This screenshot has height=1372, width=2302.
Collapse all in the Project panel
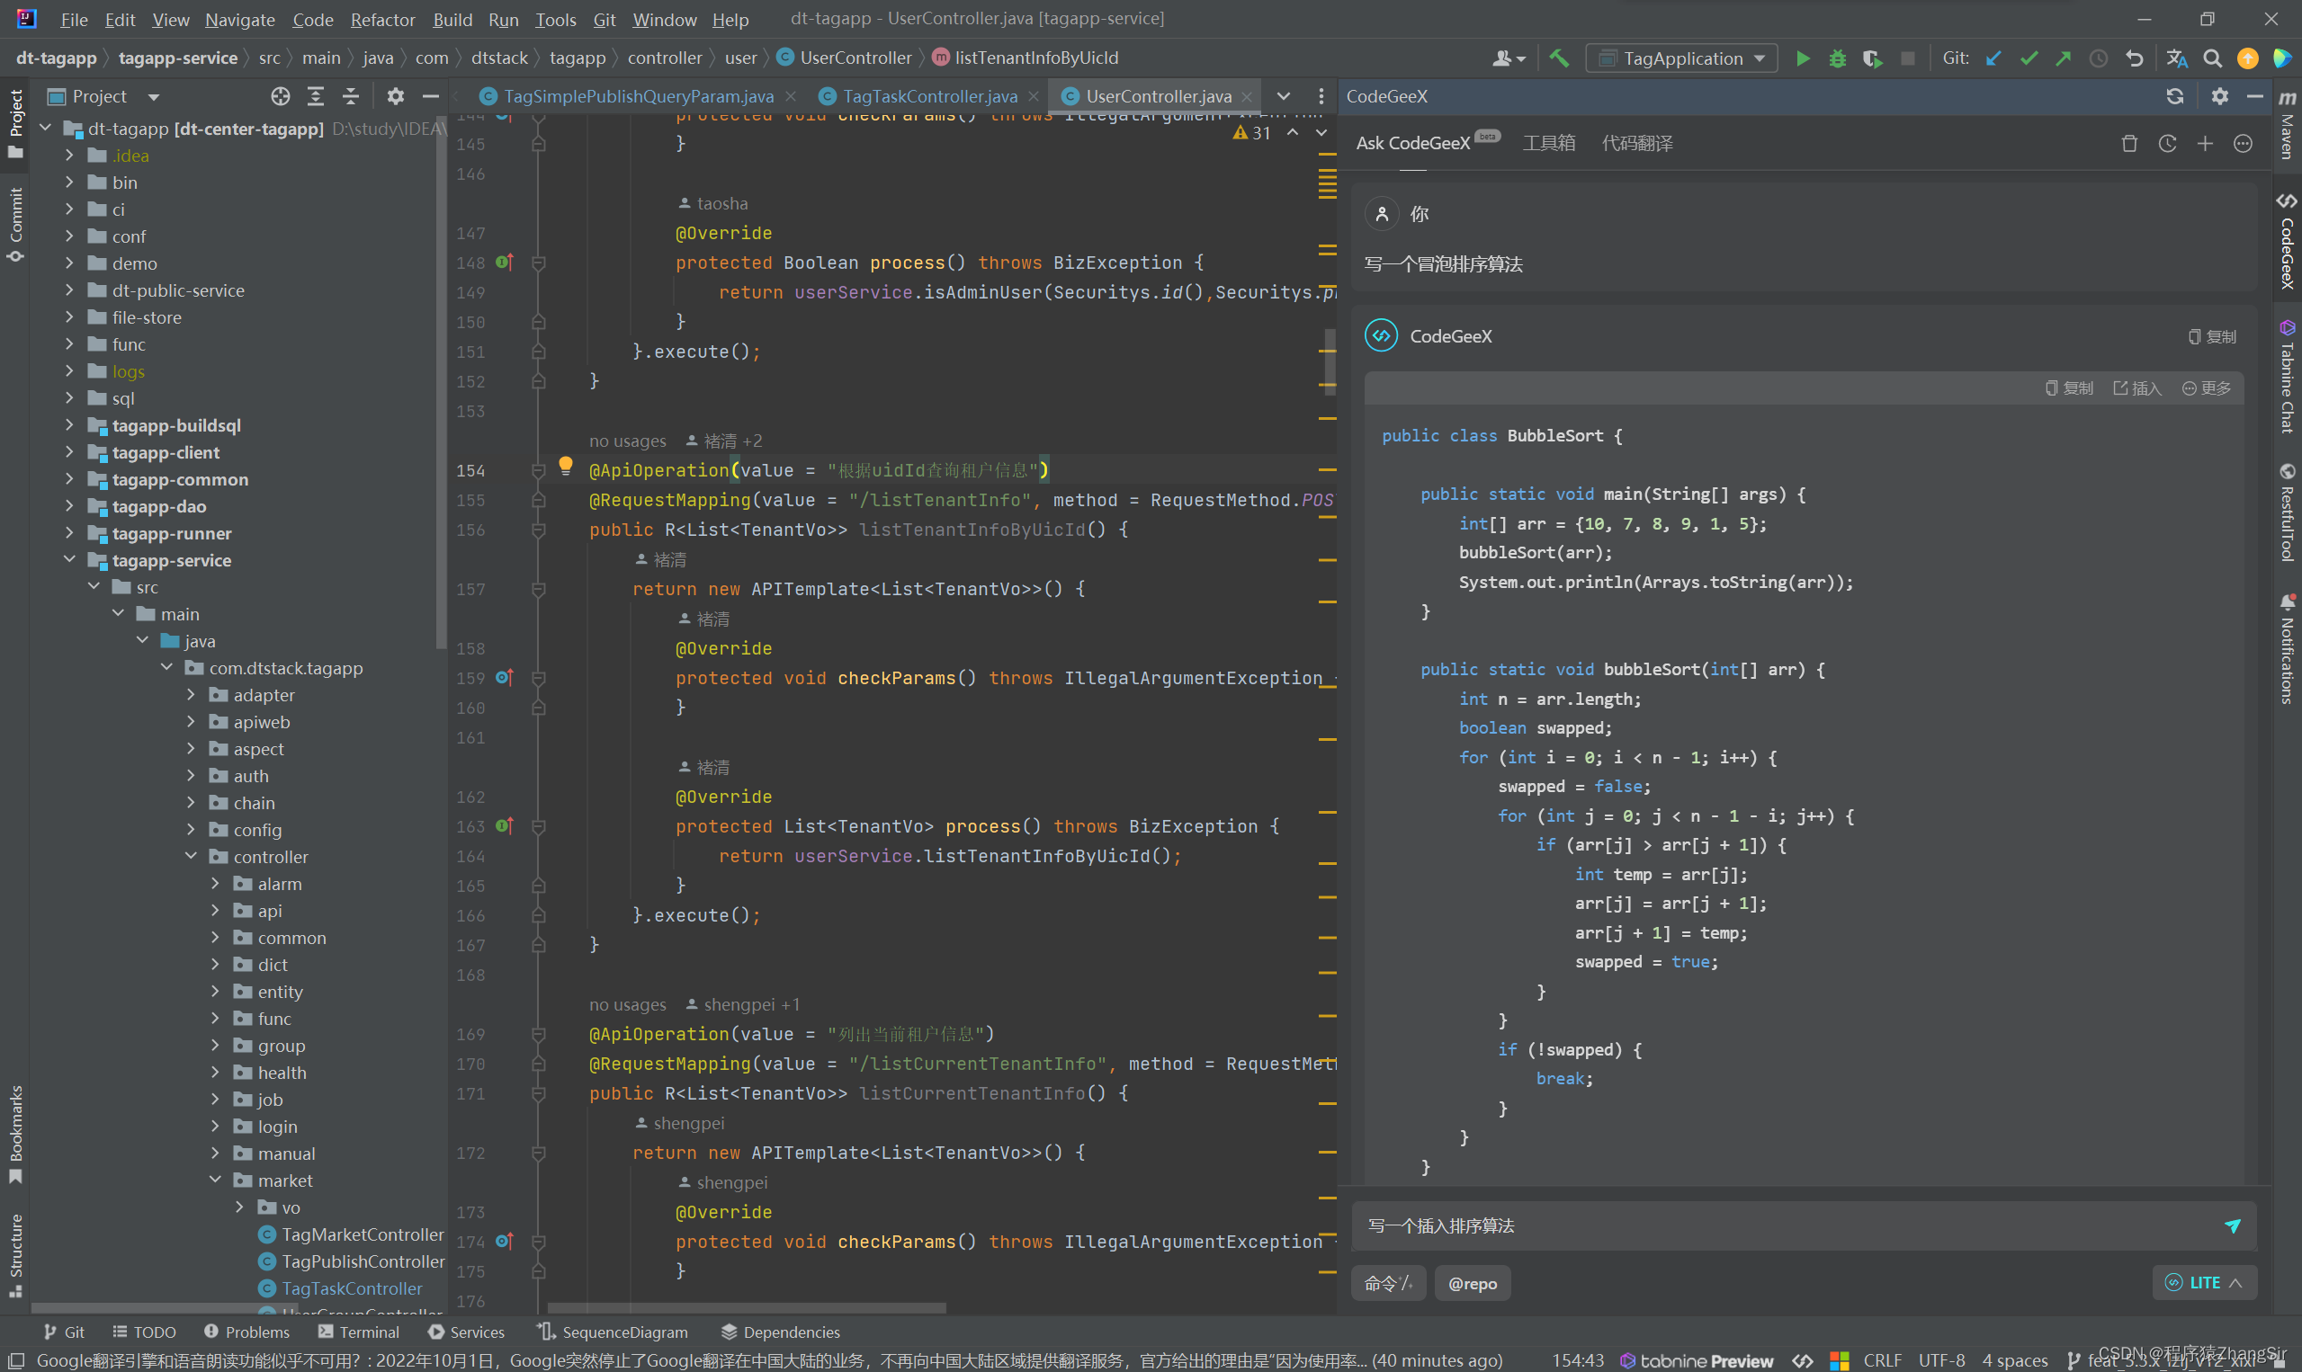click(351, 96)
